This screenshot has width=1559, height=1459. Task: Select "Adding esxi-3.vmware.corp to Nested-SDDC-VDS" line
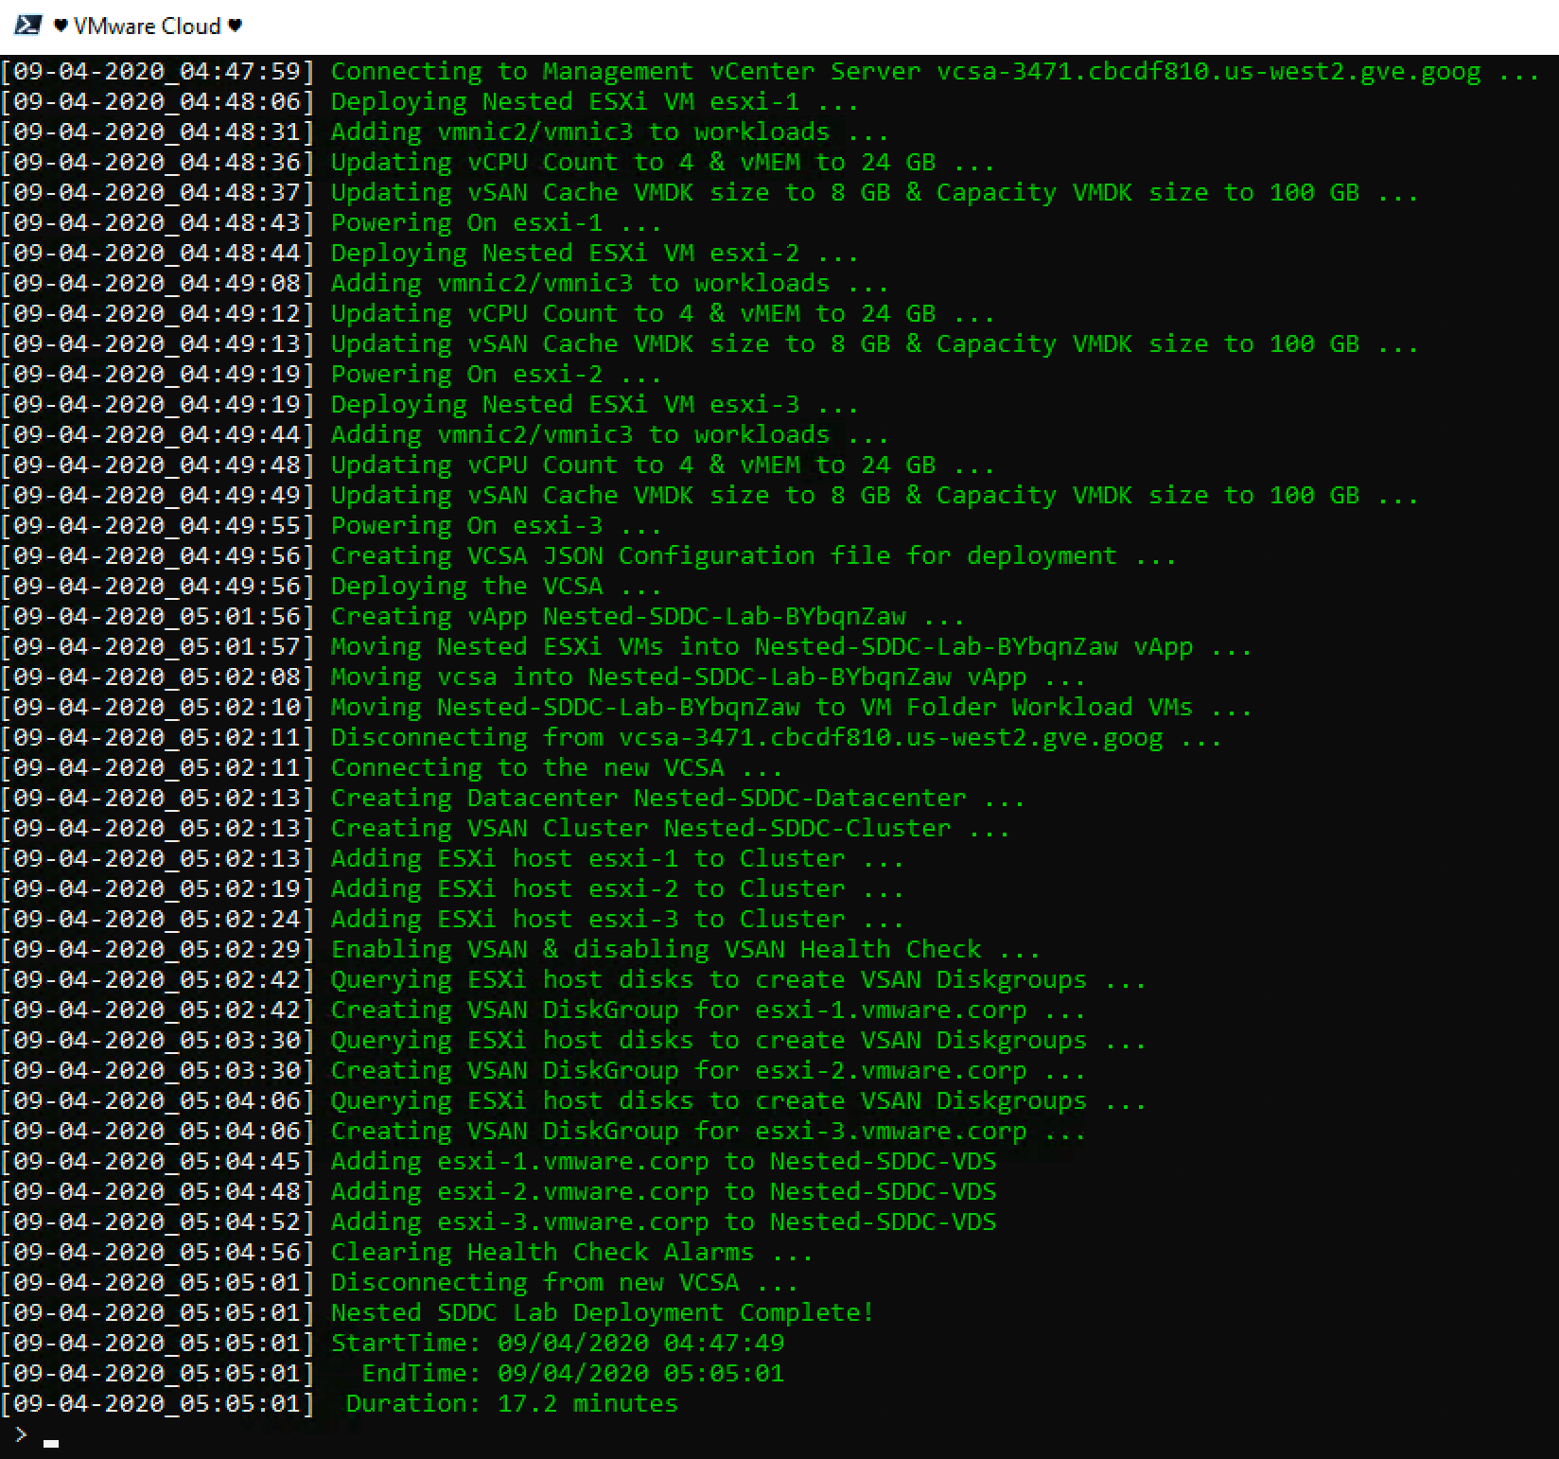pyautogui.click(x=662, y=1222)
